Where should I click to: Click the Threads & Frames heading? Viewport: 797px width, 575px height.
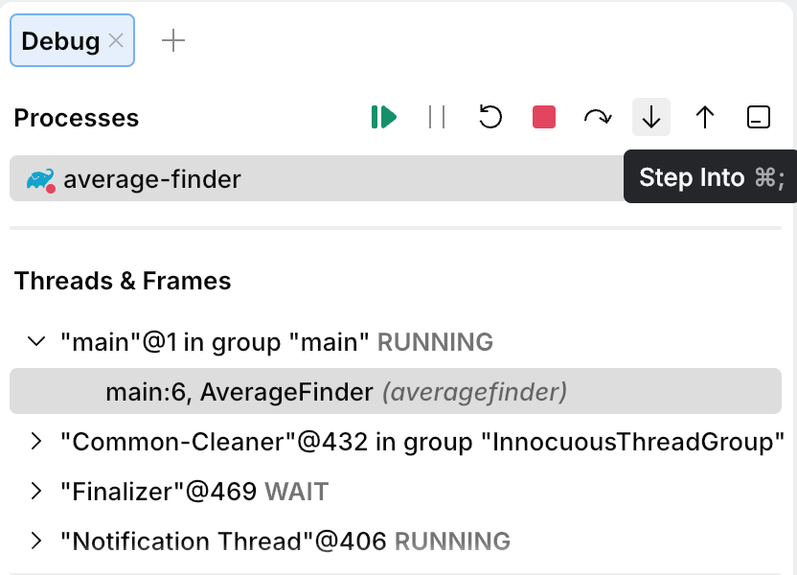pyautogui.click(x=122, y=281)
